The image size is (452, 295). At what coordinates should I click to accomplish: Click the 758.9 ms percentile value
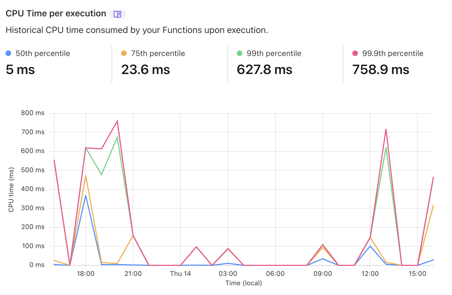[x=381, y=70]
